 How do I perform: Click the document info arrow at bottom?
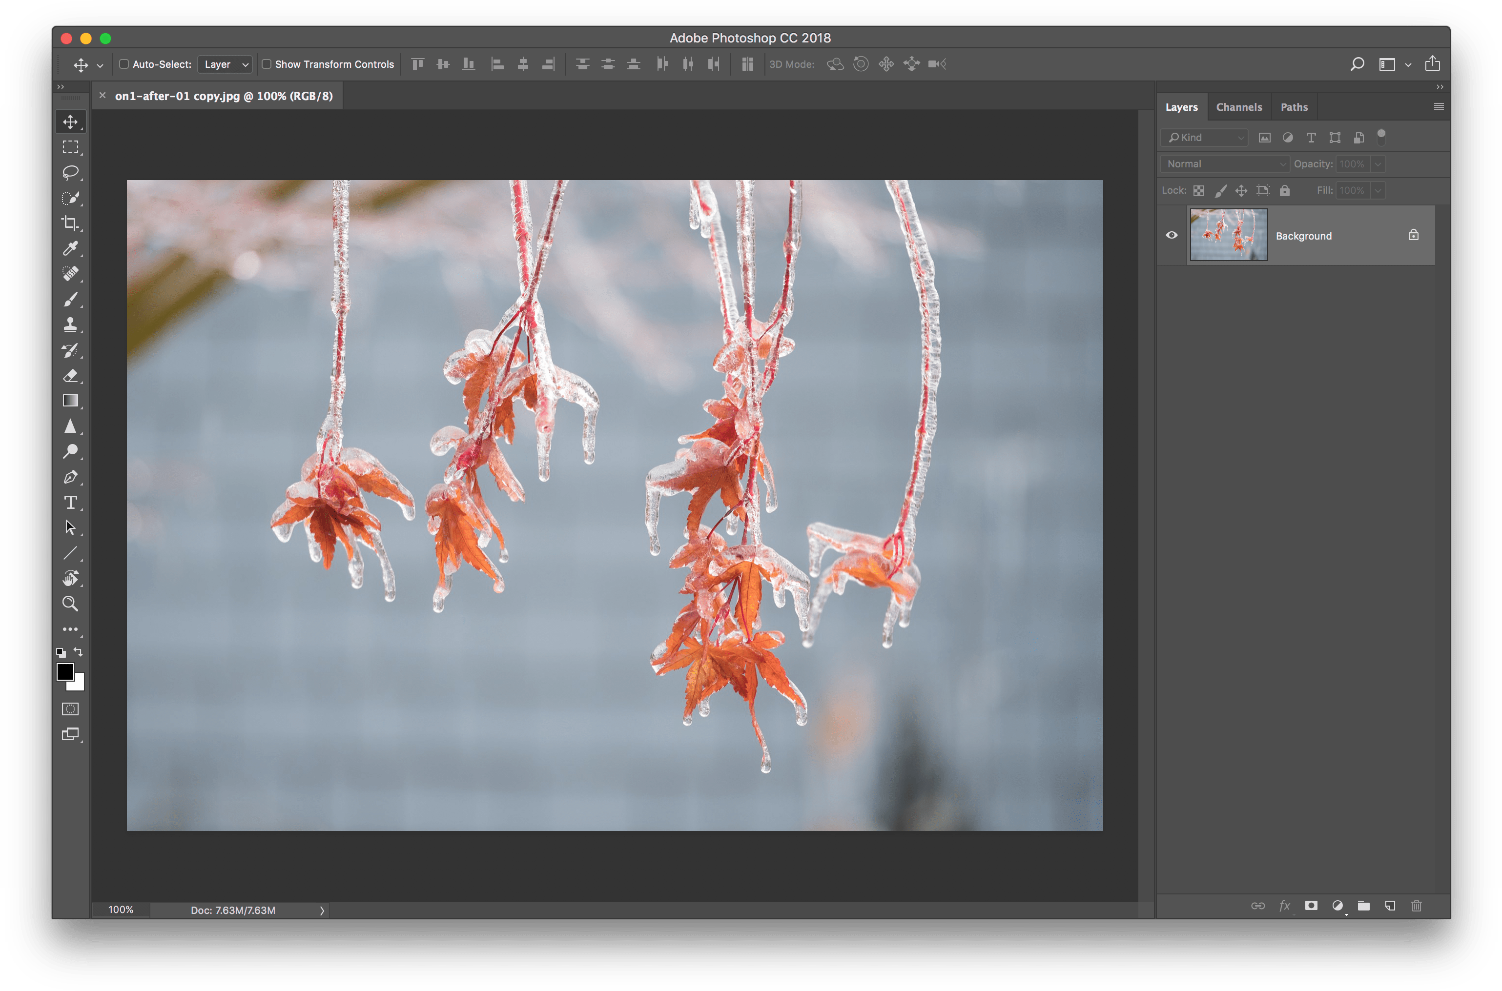[322, 910]
